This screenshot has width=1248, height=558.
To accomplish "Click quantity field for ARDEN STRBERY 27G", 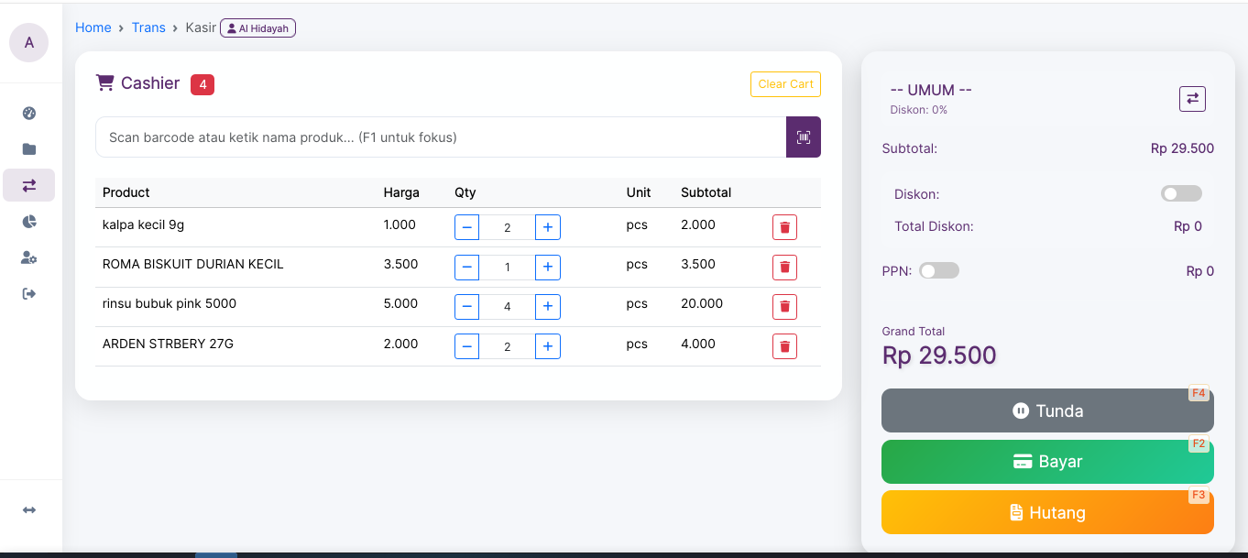I will click(x=508, y=346).
